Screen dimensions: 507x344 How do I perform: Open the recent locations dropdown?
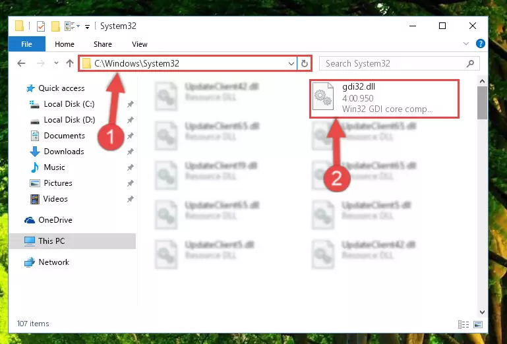56,63
